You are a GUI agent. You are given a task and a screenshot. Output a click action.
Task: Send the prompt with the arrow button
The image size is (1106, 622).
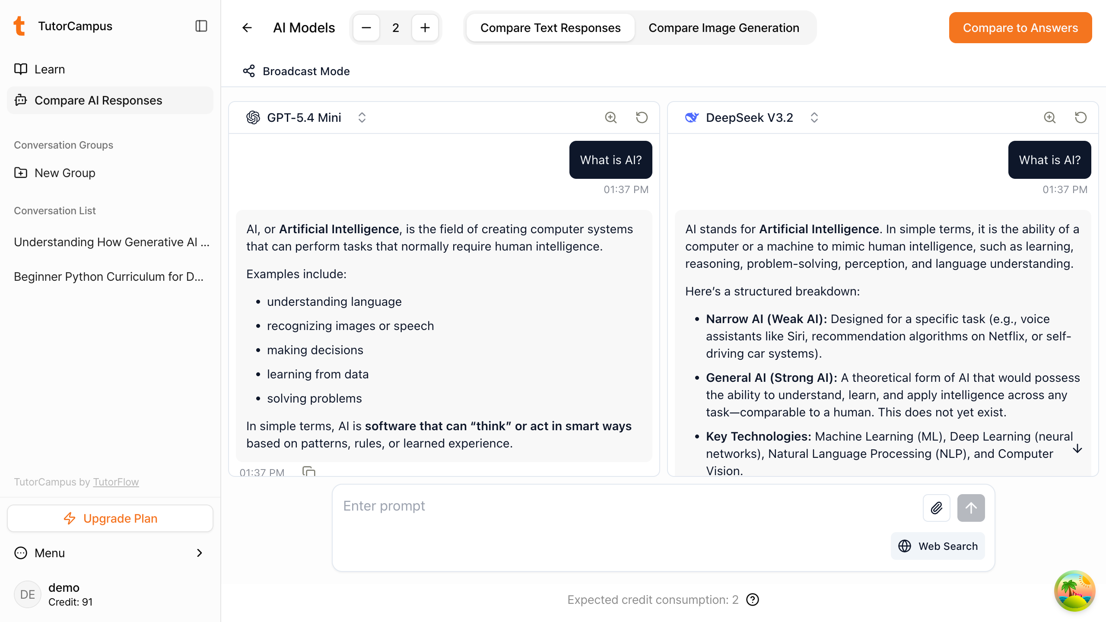pos(971,508)
